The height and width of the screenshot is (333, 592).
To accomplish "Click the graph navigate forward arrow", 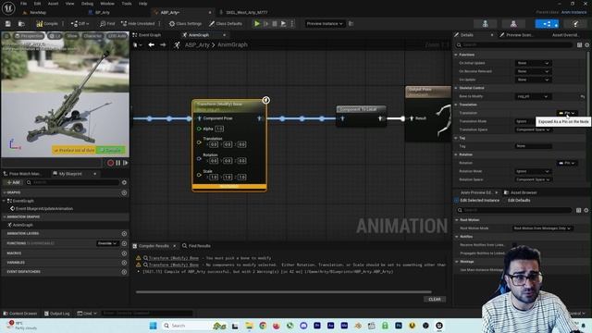I will point(163,45).
